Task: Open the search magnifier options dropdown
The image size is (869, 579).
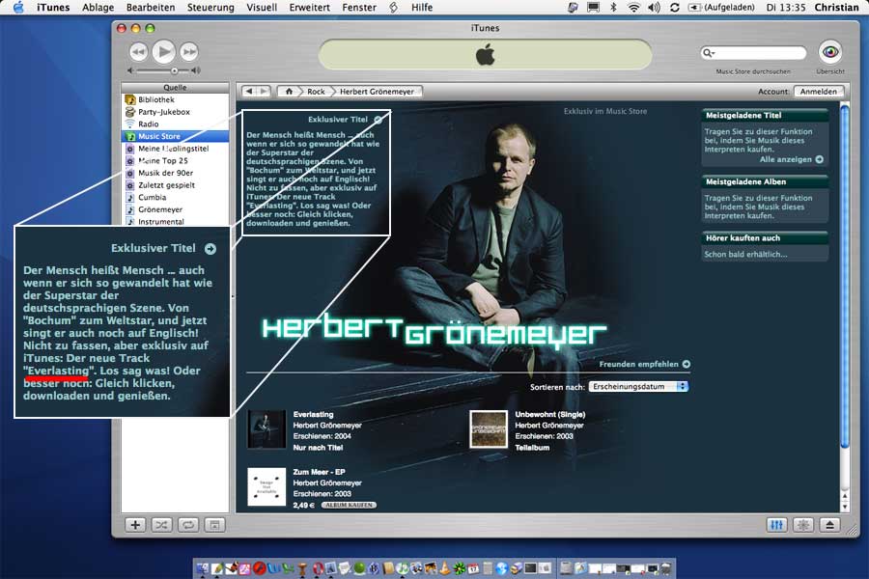Action: (711, 53)
